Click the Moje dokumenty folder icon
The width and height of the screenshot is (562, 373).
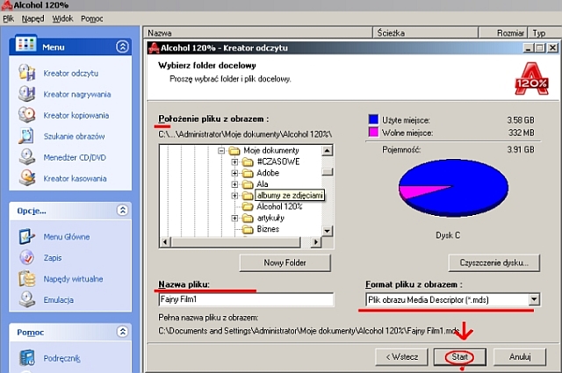click(234, 150)
